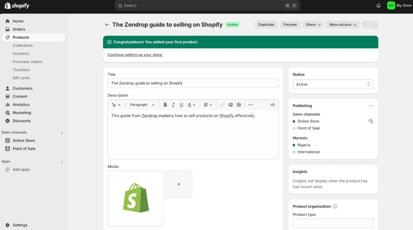
Task: Focus the top Search bar
Action: (x=207, y=6)
